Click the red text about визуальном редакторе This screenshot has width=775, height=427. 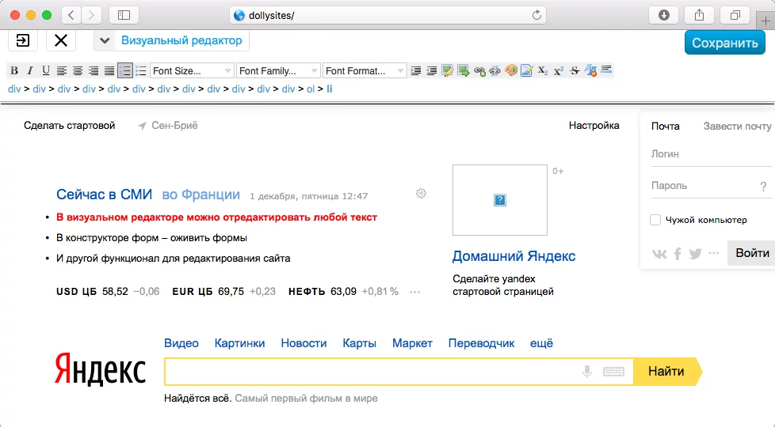(216, 217)
